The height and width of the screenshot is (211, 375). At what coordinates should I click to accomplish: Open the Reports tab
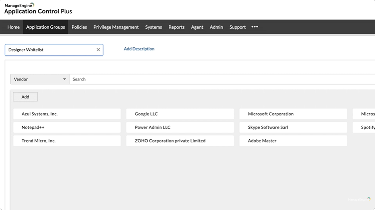[177, 27]
